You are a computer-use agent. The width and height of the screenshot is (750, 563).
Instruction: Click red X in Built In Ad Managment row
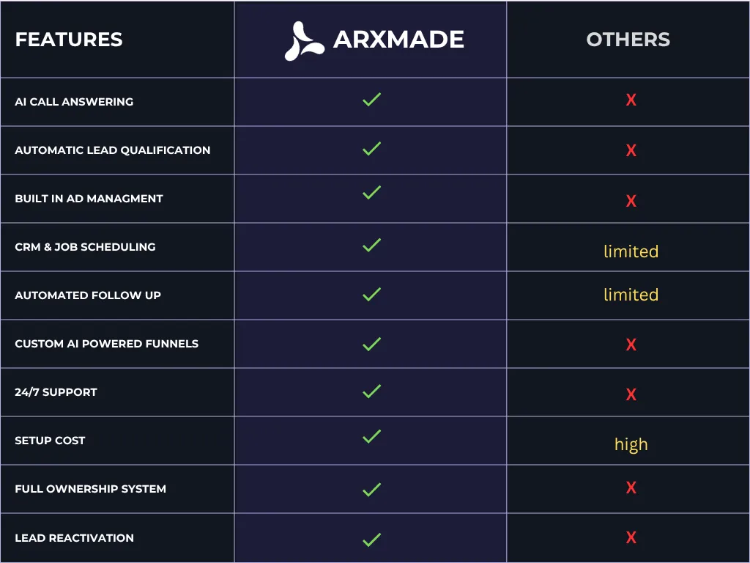coord(631,201)
